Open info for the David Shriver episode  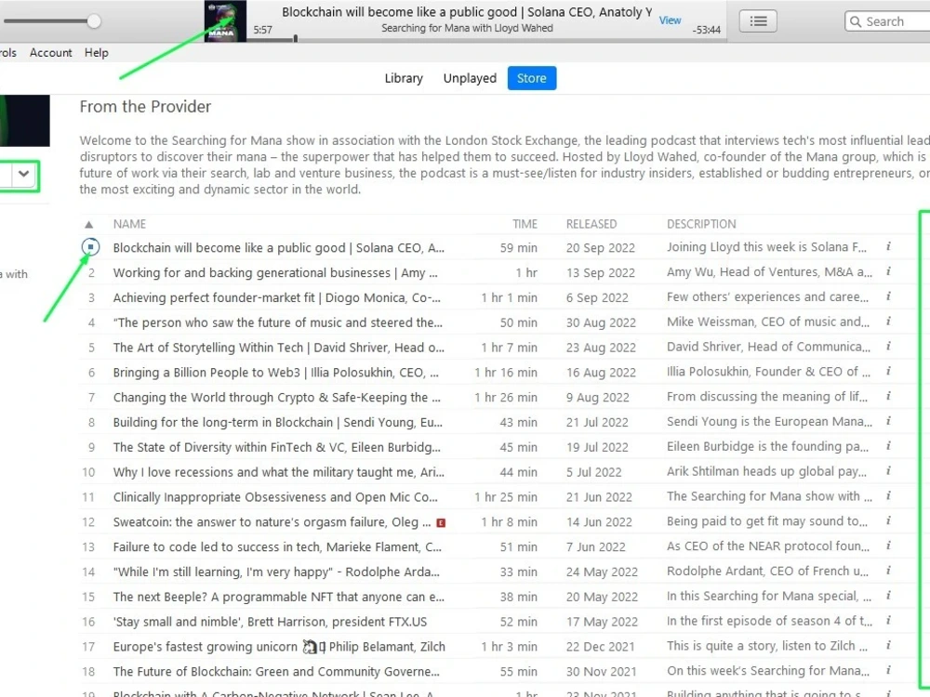888,346
